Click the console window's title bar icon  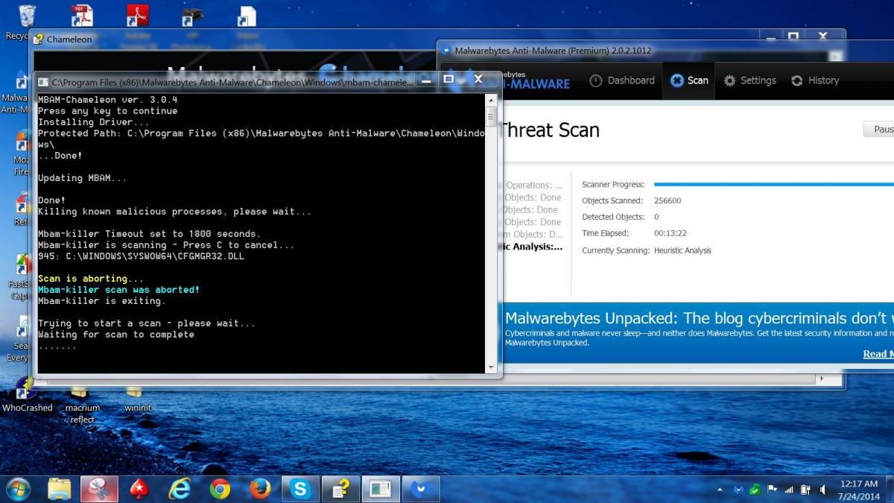point(43,82)
